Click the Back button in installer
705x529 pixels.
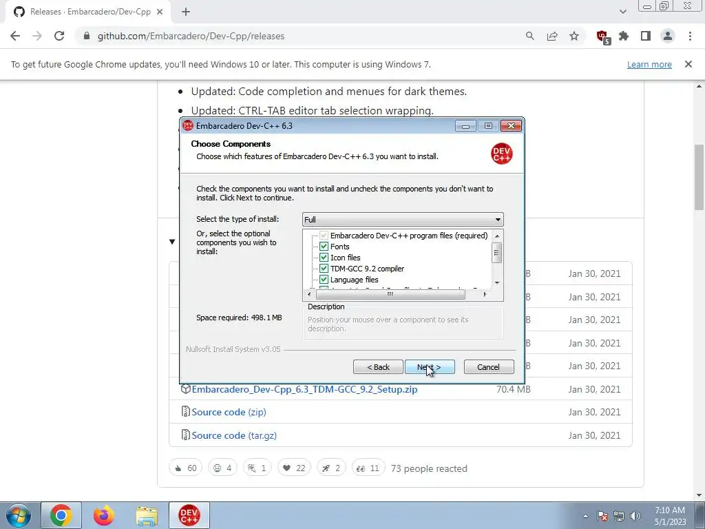[378, 367]
